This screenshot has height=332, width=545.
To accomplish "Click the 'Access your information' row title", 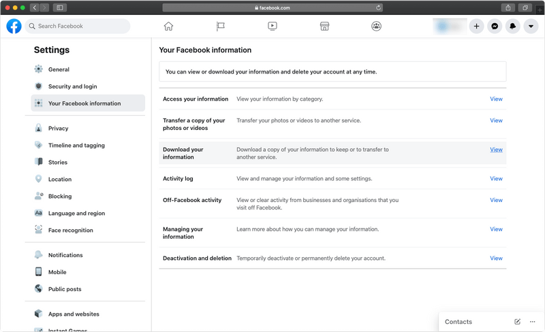I will pyautogui.click(x=196, y=99).
